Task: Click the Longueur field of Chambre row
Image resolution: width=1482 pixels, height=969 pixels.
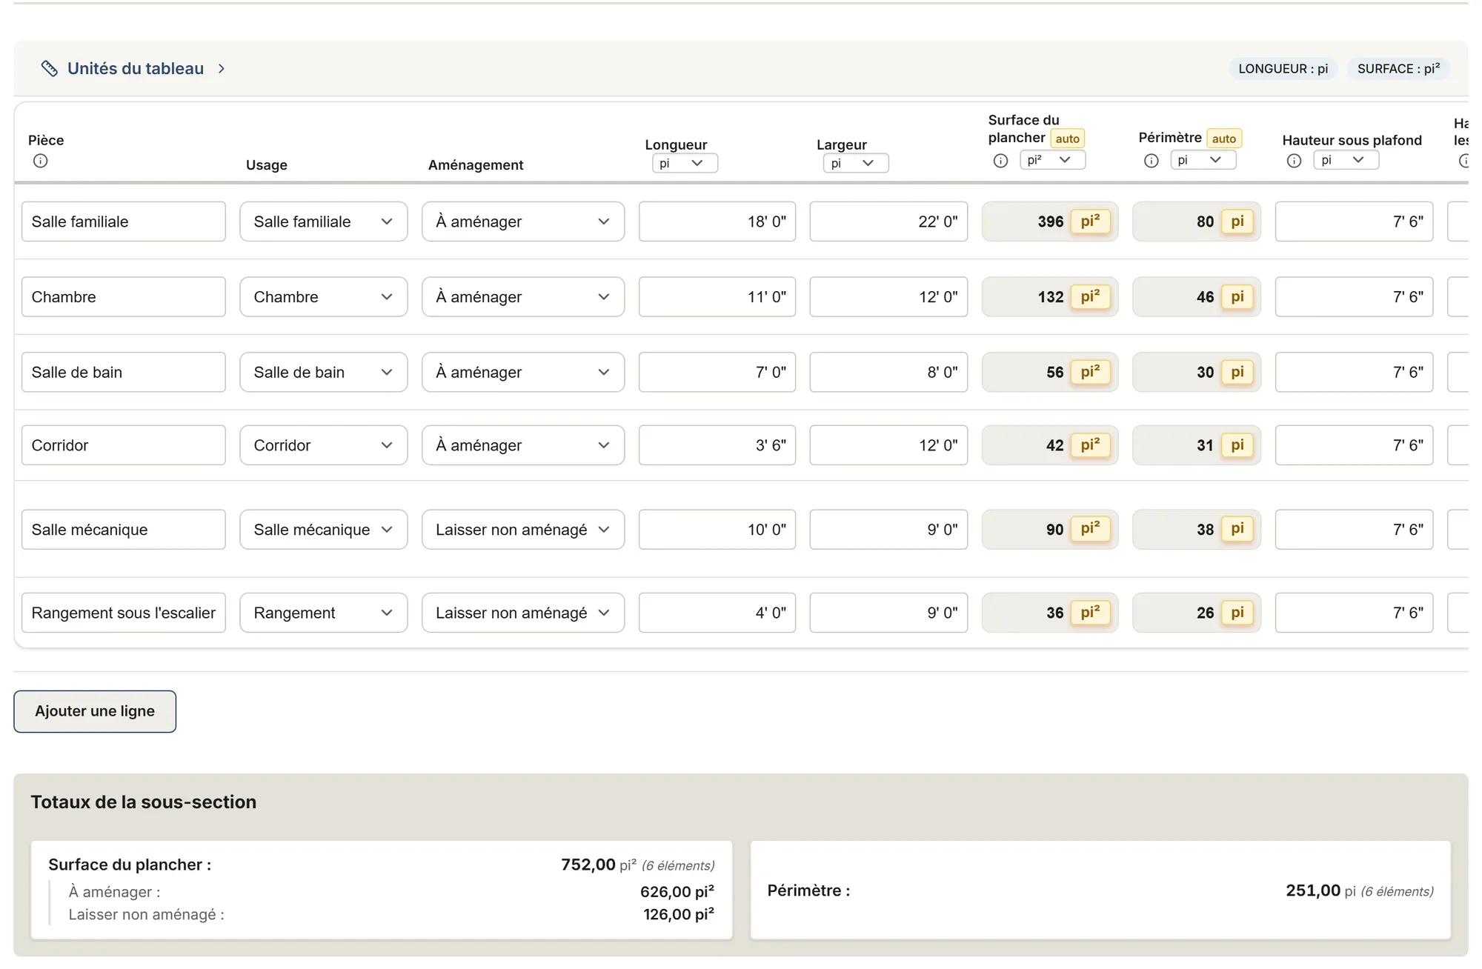Action: pos(717,297)
